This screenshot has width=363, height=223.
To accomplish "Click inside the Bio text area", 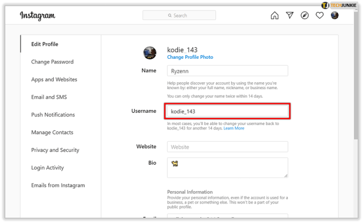I will point(228,168).
